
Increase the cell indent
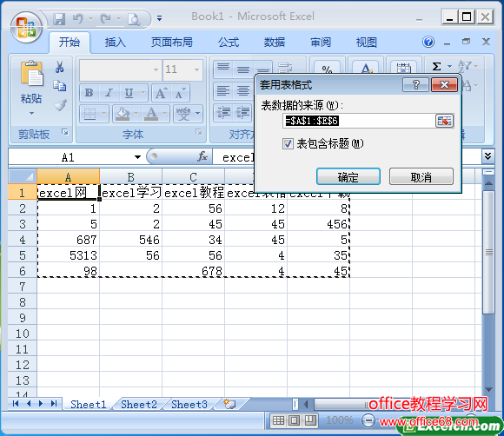click(243, 113)
